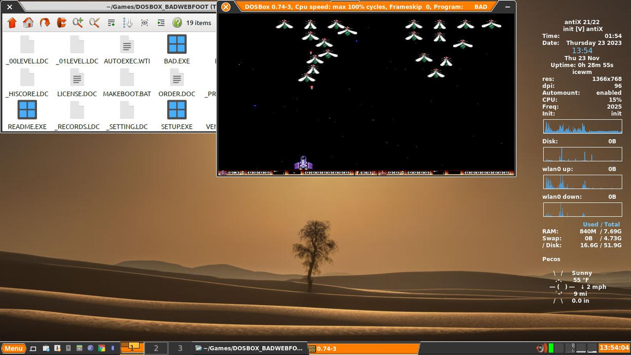Switch to workspace 2
Screen dimensions: 631x355
[156, 348]
